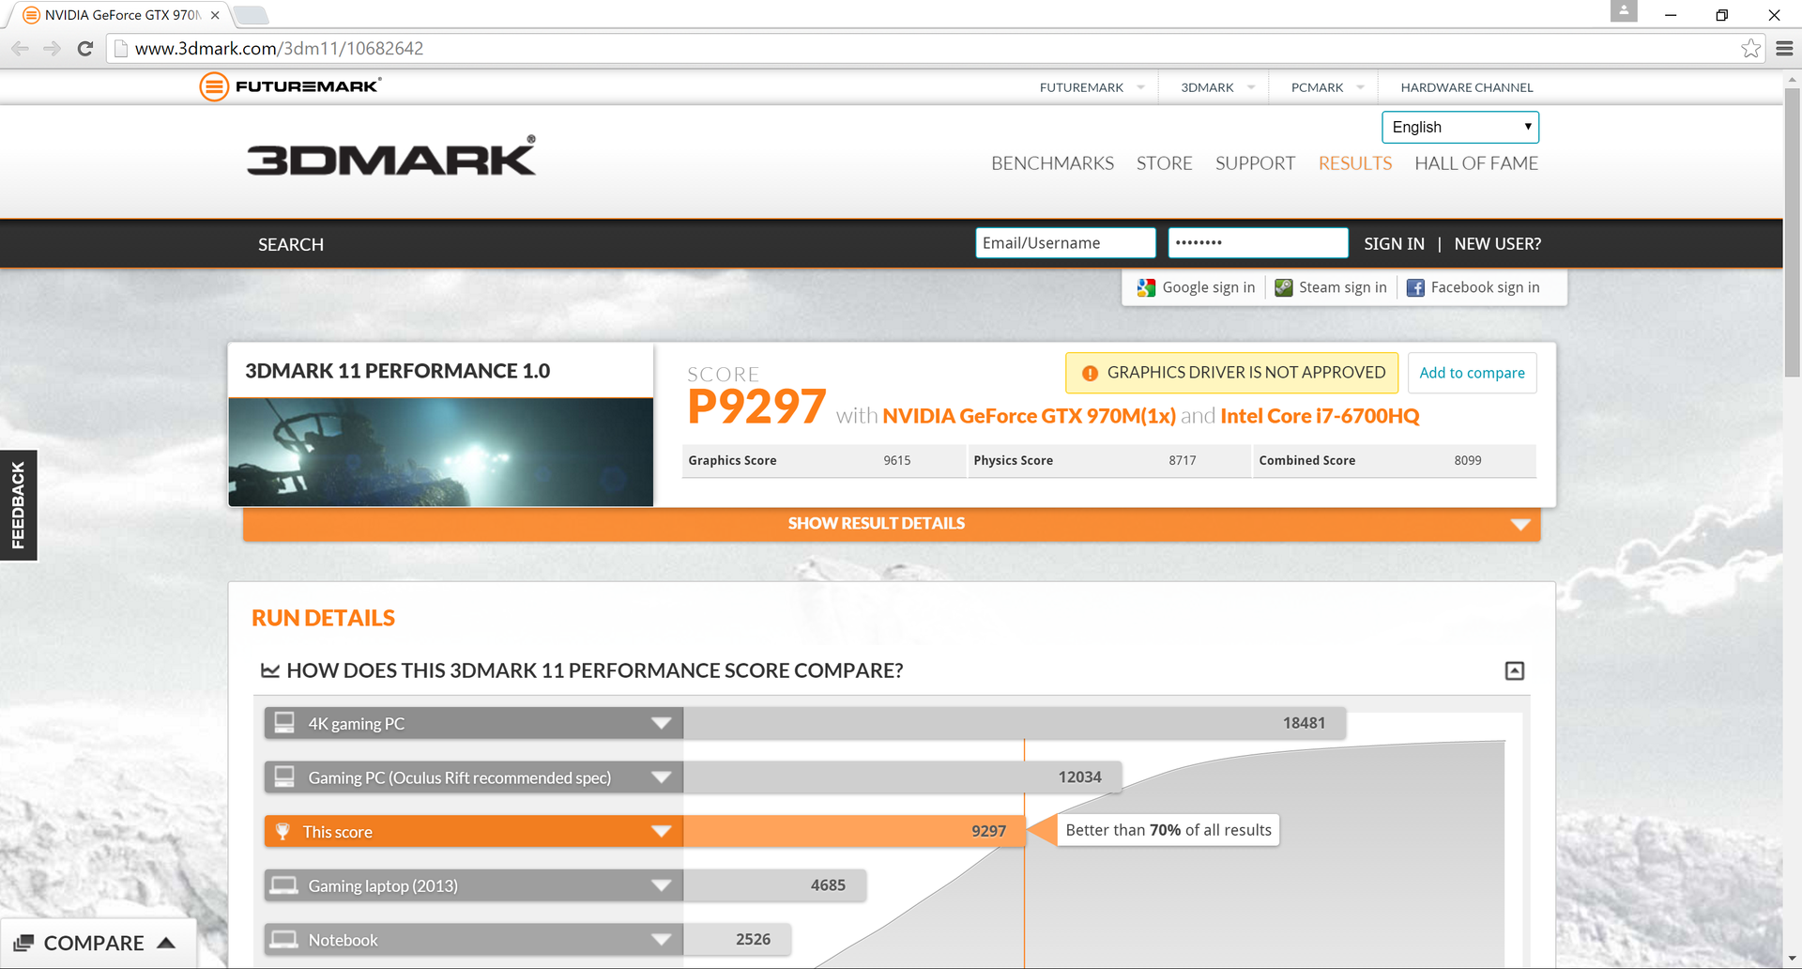The height and width of the screenshot is (969, 1802).
Task: Show result details orange bar
Action: (x=892, y=524)
